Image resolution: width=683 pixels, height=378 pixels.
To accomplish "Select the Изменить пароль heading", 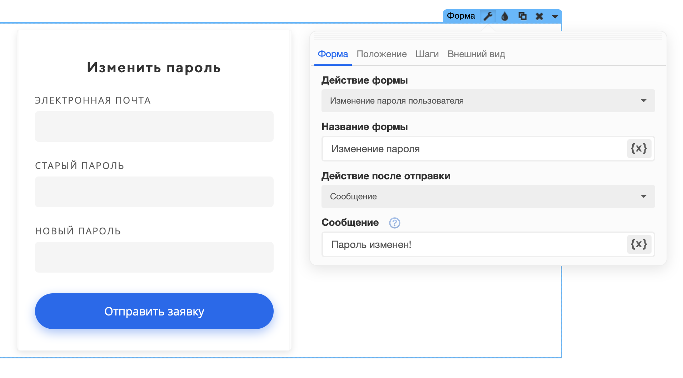I will point(154,68).
